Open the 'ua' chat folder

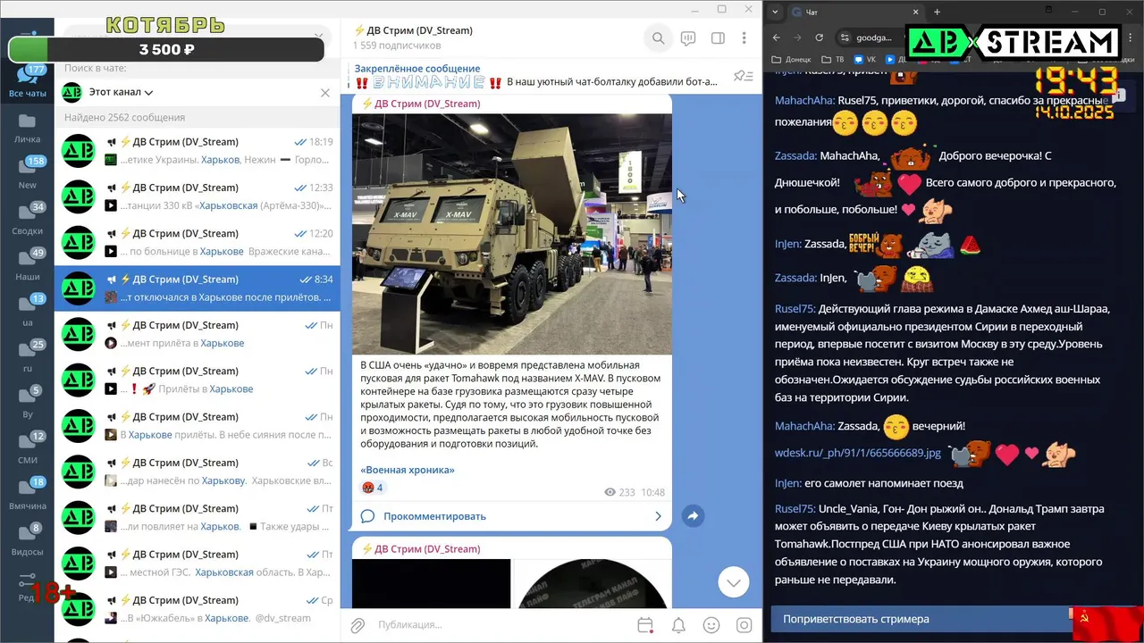pyautogui.click(x=28, y=311)
